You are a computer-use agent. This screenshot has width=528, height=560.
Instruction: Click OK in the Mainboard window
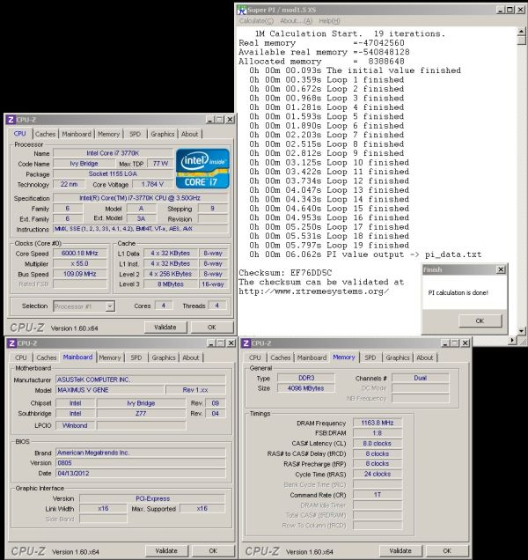click(x=213, y=550)
